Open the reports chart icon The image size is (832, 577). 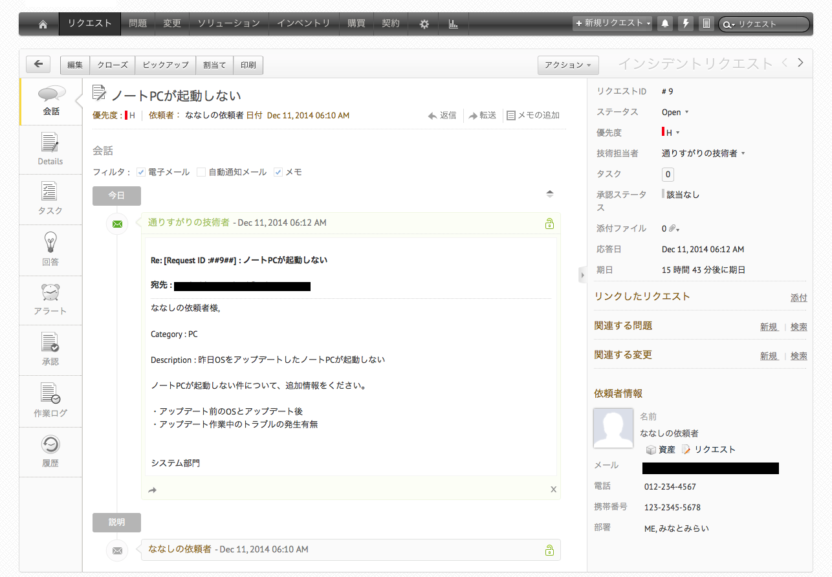point(454,24)
